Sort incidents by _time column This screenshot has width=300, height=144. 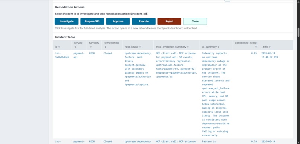(266, 47)
